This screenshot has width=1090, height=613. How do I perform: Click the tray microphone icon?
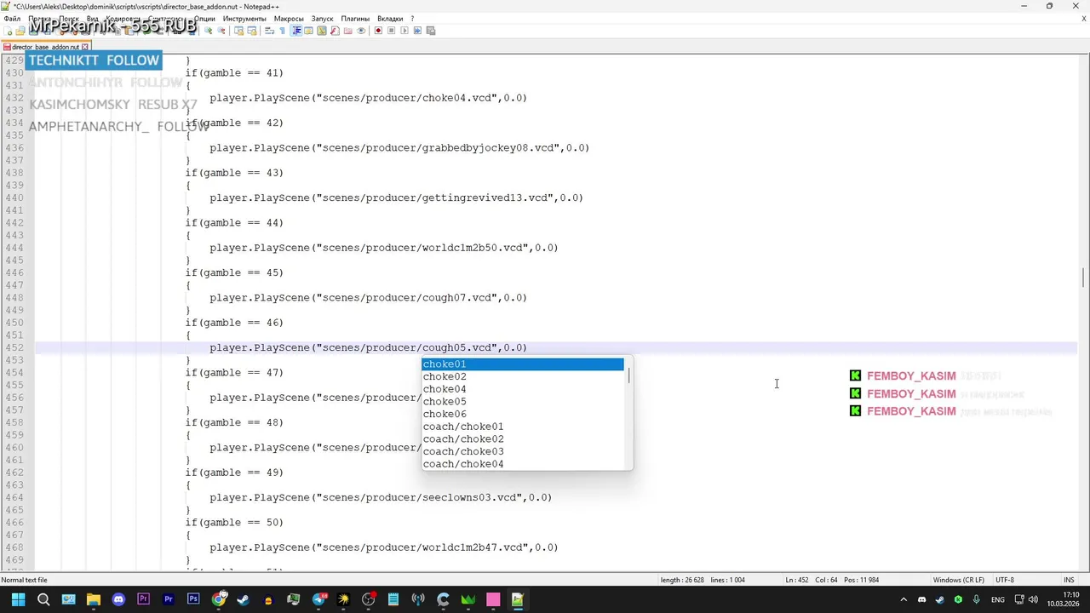(976, 599)
